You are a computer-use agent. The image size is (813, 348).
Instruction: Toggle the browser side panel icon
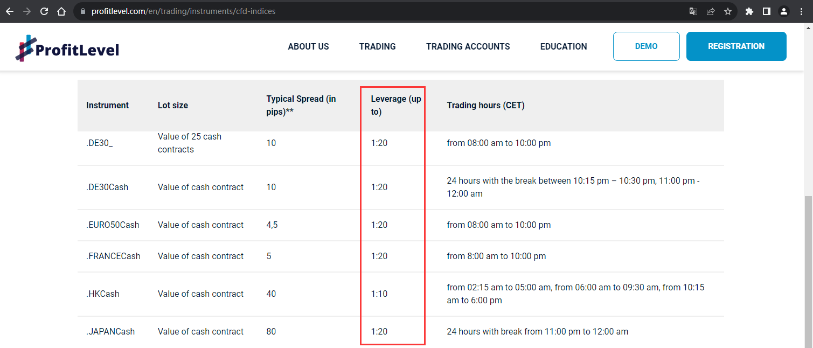coord(767,11)
